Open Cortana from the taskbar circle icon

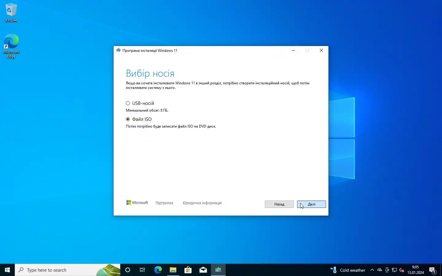(128, 270)
